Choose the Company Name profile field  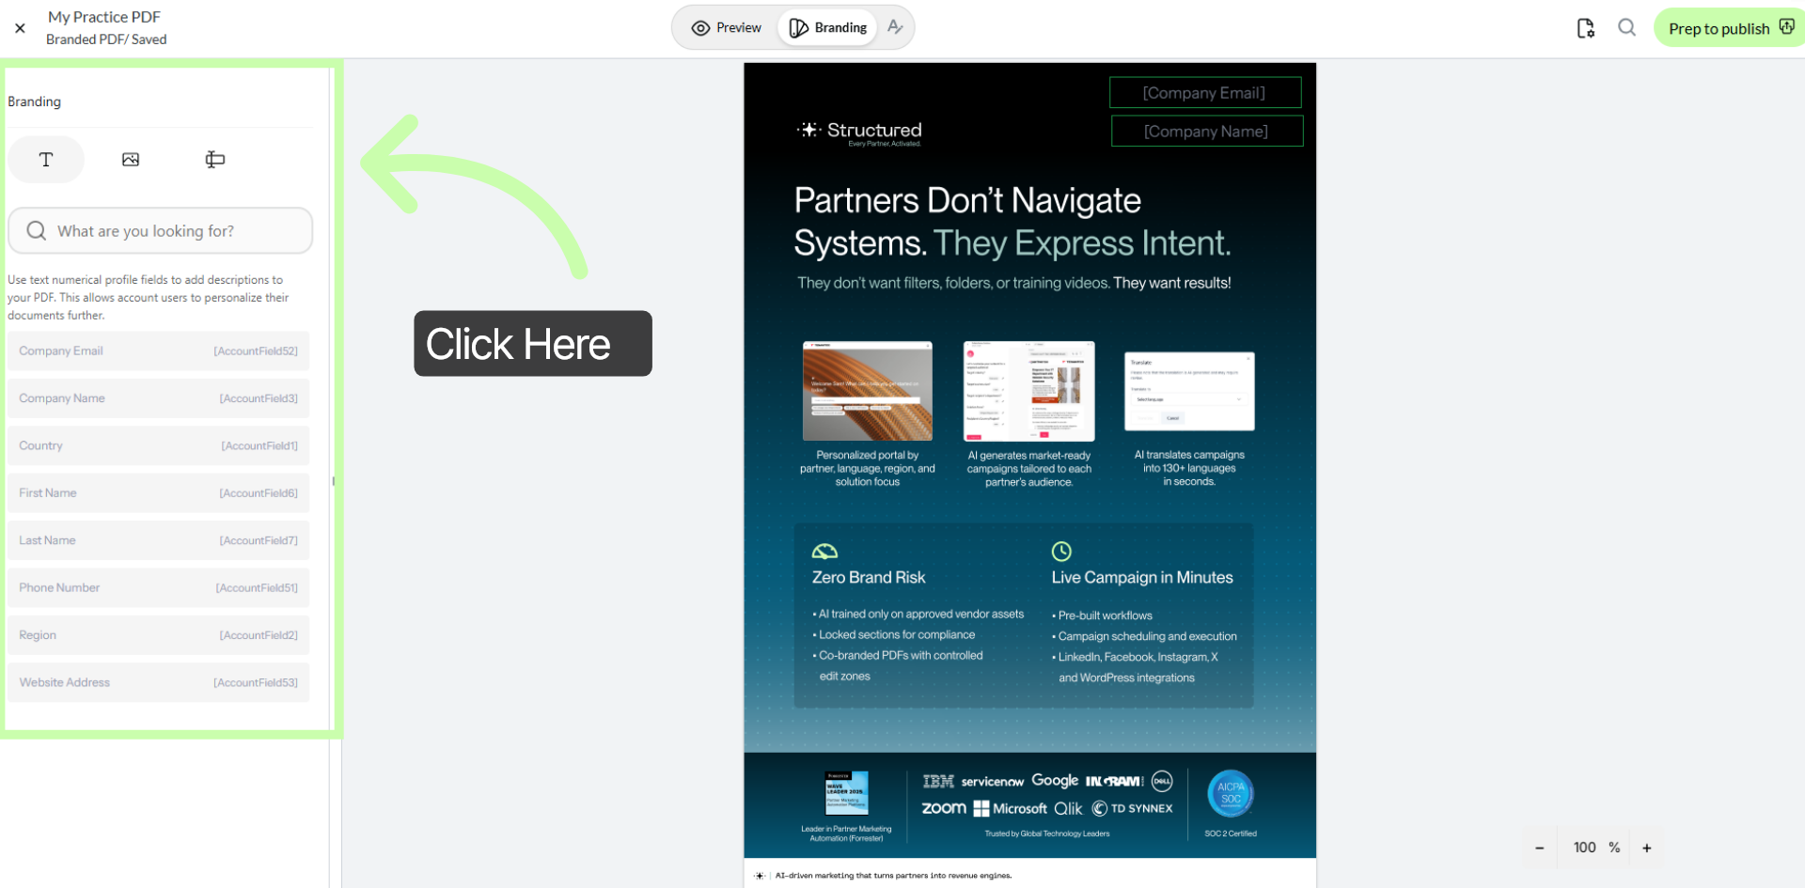[159, 398]
